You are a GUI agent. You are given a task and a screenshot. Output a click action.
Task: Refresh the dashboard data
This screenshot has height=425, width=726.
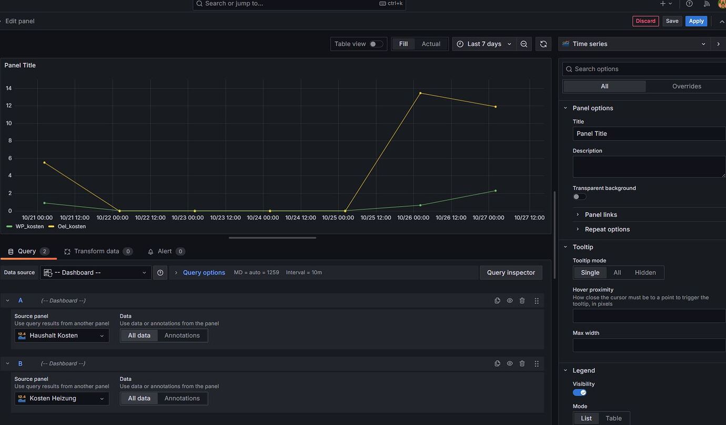tap(543, 44)
